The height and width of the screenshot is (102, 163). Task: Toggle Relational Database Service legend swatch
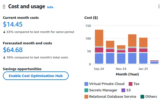[x=86, y=97]
